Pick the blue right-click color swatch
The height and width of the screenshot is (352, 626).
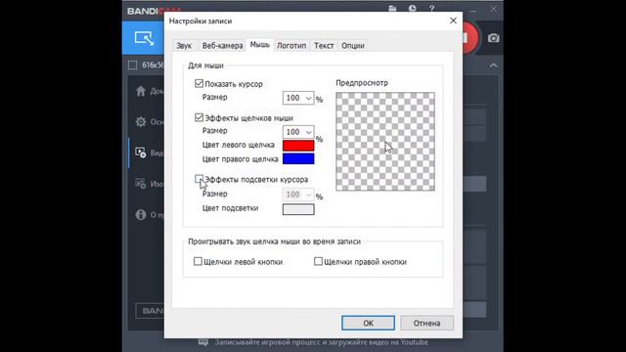(298, 158)
